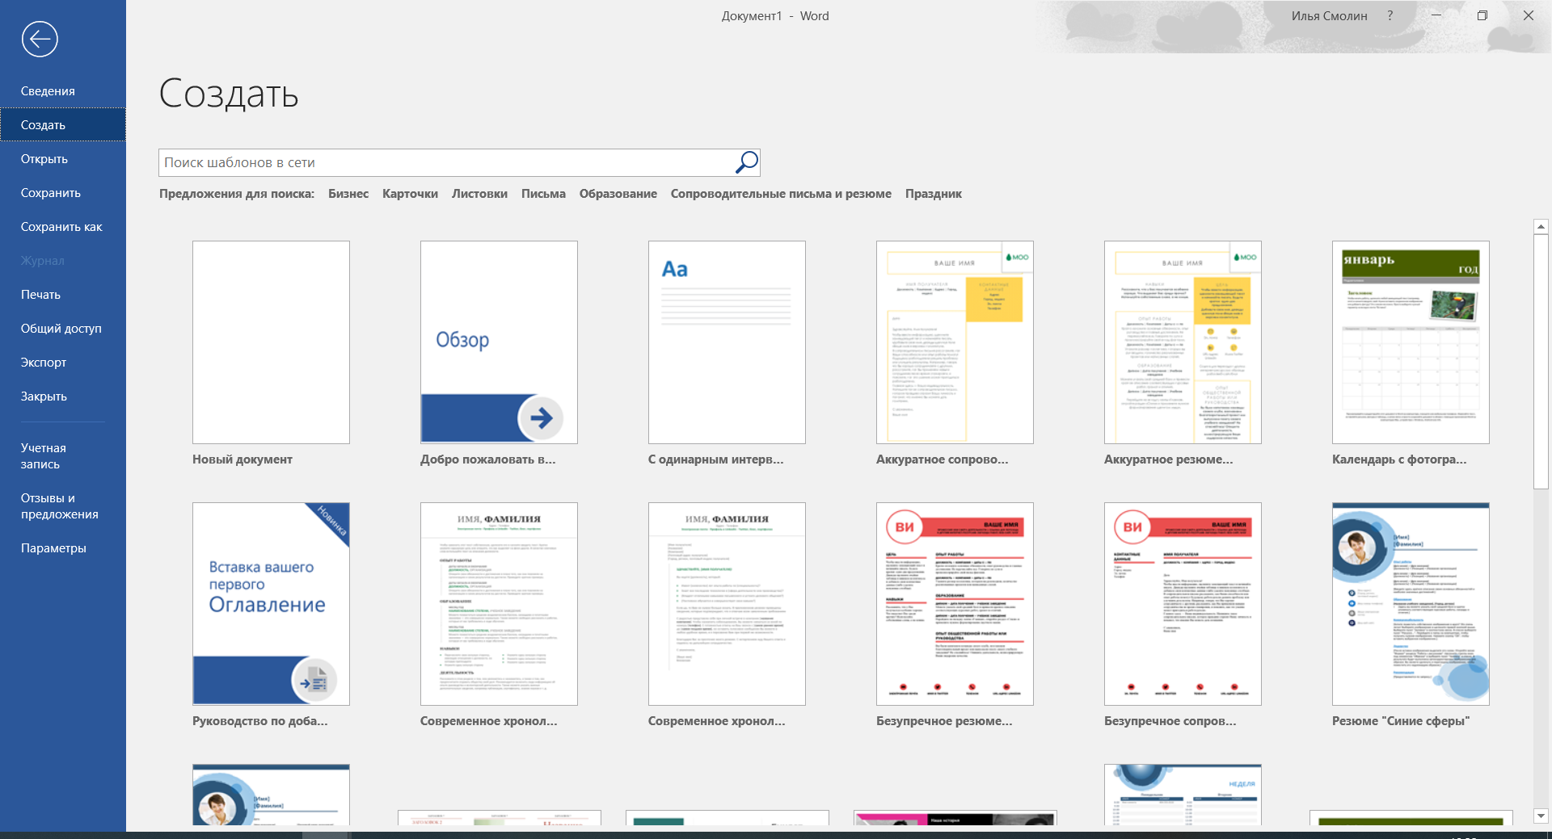Choose the С одинарным интервалом template

726,342
